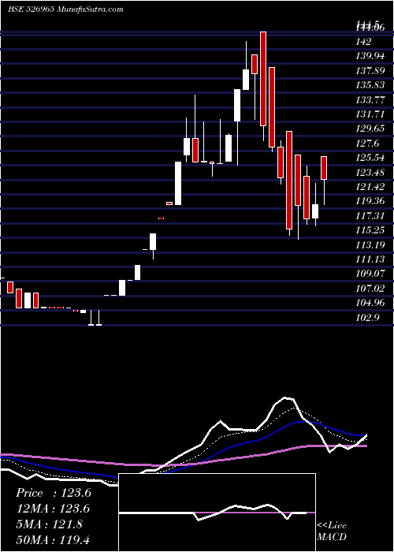Click the 127.6 price axis label
The image size is (394, 552).
pyautogui.click(x=367, y=144)
